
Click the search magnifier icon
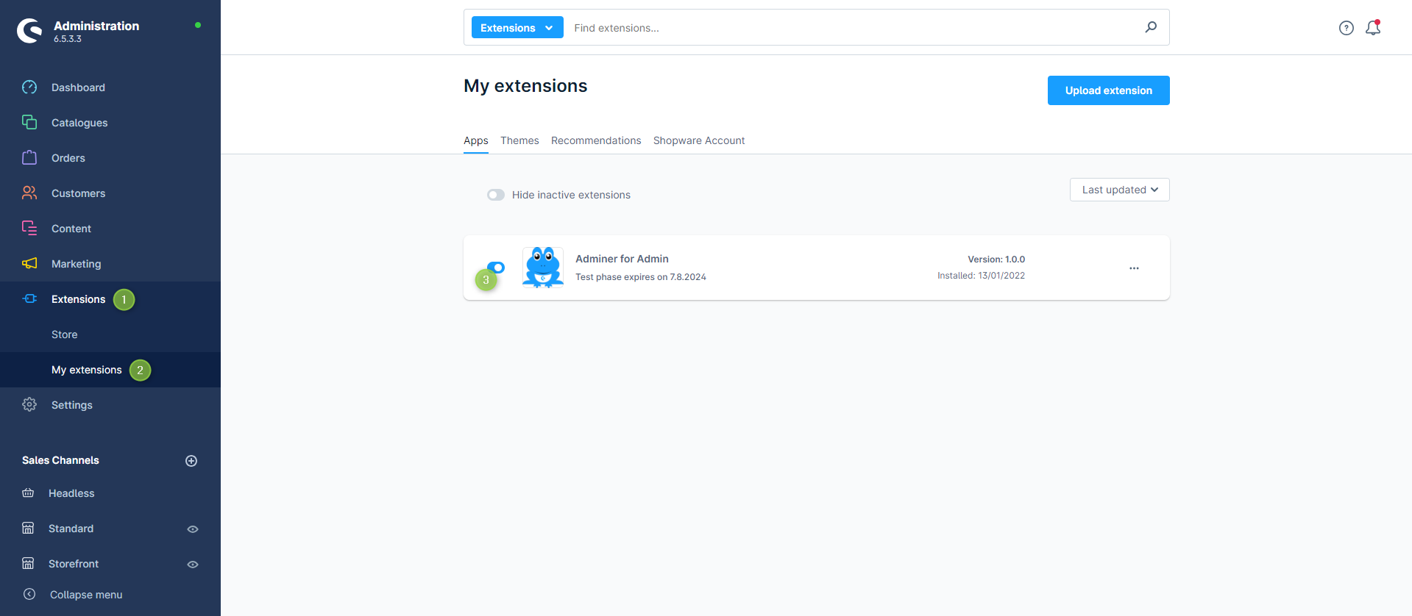1151,27
